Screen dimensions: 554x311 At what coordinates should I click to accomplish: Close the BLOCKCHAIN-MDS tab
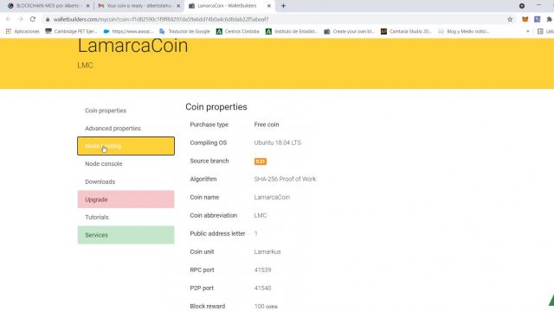point(88,6)
